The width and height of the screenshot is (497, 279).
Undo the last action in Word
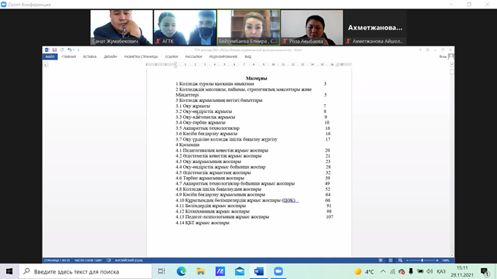pos(69,49)
